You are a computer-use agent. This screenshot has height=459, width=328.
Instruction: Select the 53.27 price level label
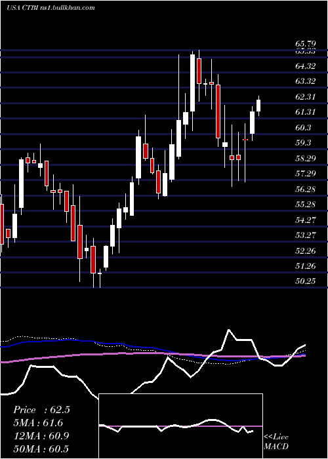[x=306, y=235]
